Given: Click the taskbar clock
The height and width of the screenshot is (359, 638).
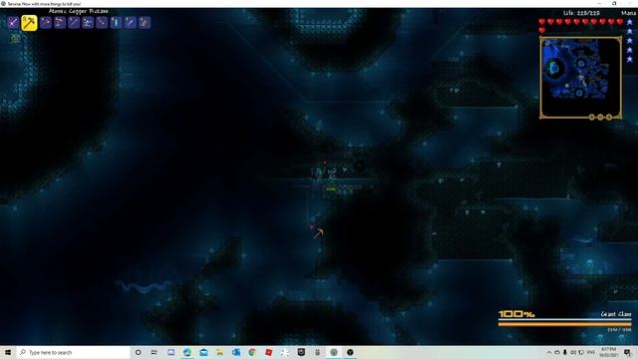Looking at the screenshot, I should point(609,352).
